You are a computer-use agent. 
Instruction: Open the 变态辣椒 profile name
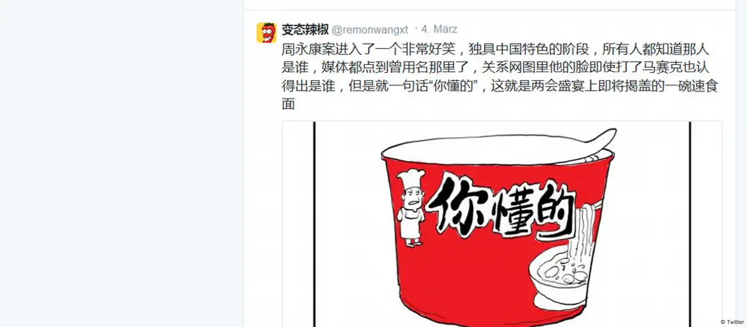click(x=305, y=29)
